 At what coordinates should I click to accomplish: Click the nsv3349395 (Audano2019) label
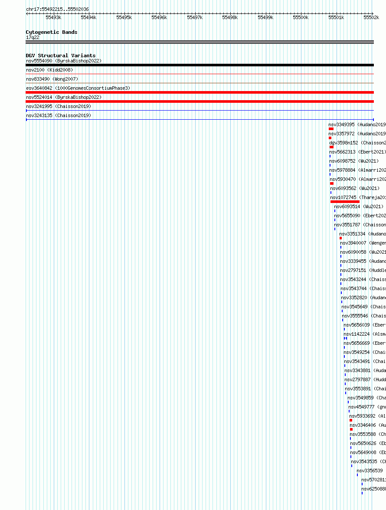click(x=357, y=124)
